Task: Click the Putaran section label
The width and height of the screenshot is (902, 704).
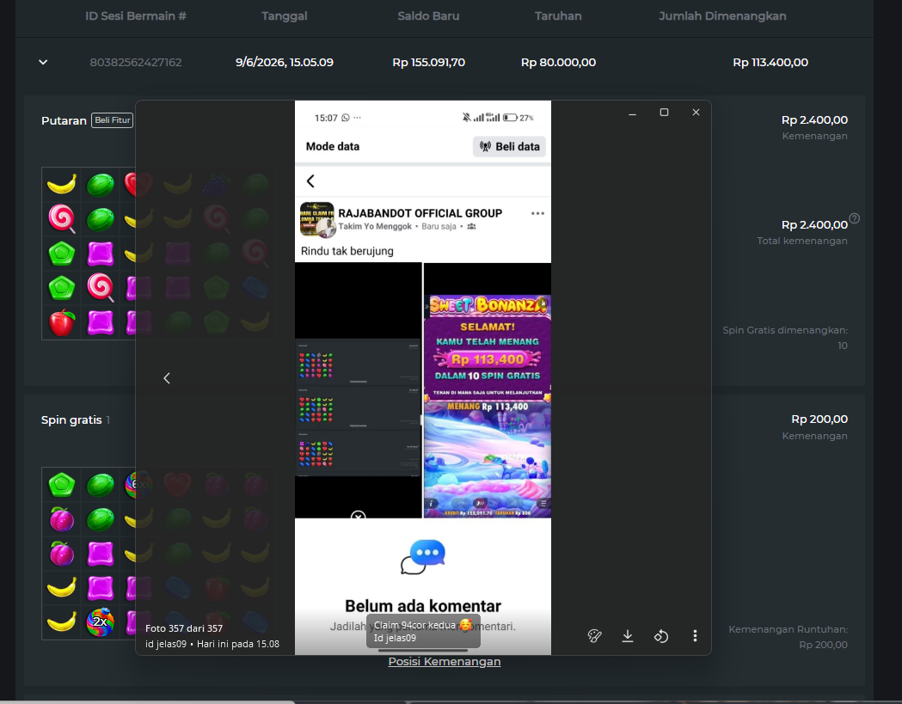Action: pyautogui.click(x=64, y=121)
